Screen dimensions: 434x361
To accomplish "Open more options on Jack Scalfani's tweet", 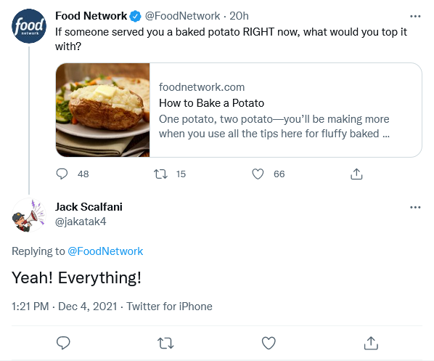I will [x=415, y=207].
